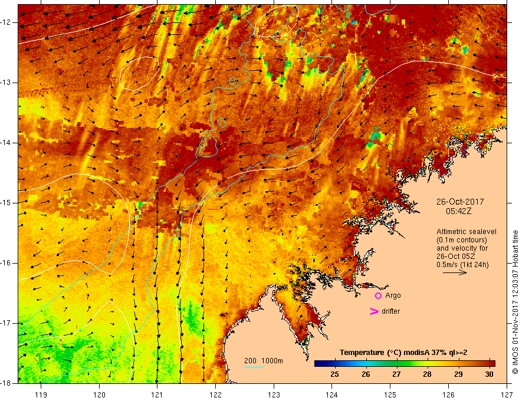
Task: Click the 'Argo' legend label
Action: tap(393, 295)
